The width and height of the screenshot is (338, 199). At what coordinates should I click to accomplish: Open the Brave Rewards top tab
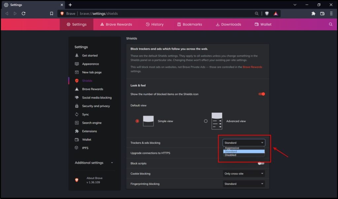(x=116, y=24)
